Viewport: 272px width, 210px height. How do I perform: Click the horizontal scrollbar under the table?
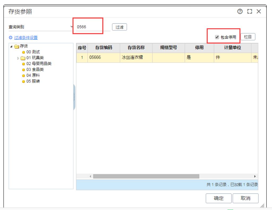(x=146, y=176)
